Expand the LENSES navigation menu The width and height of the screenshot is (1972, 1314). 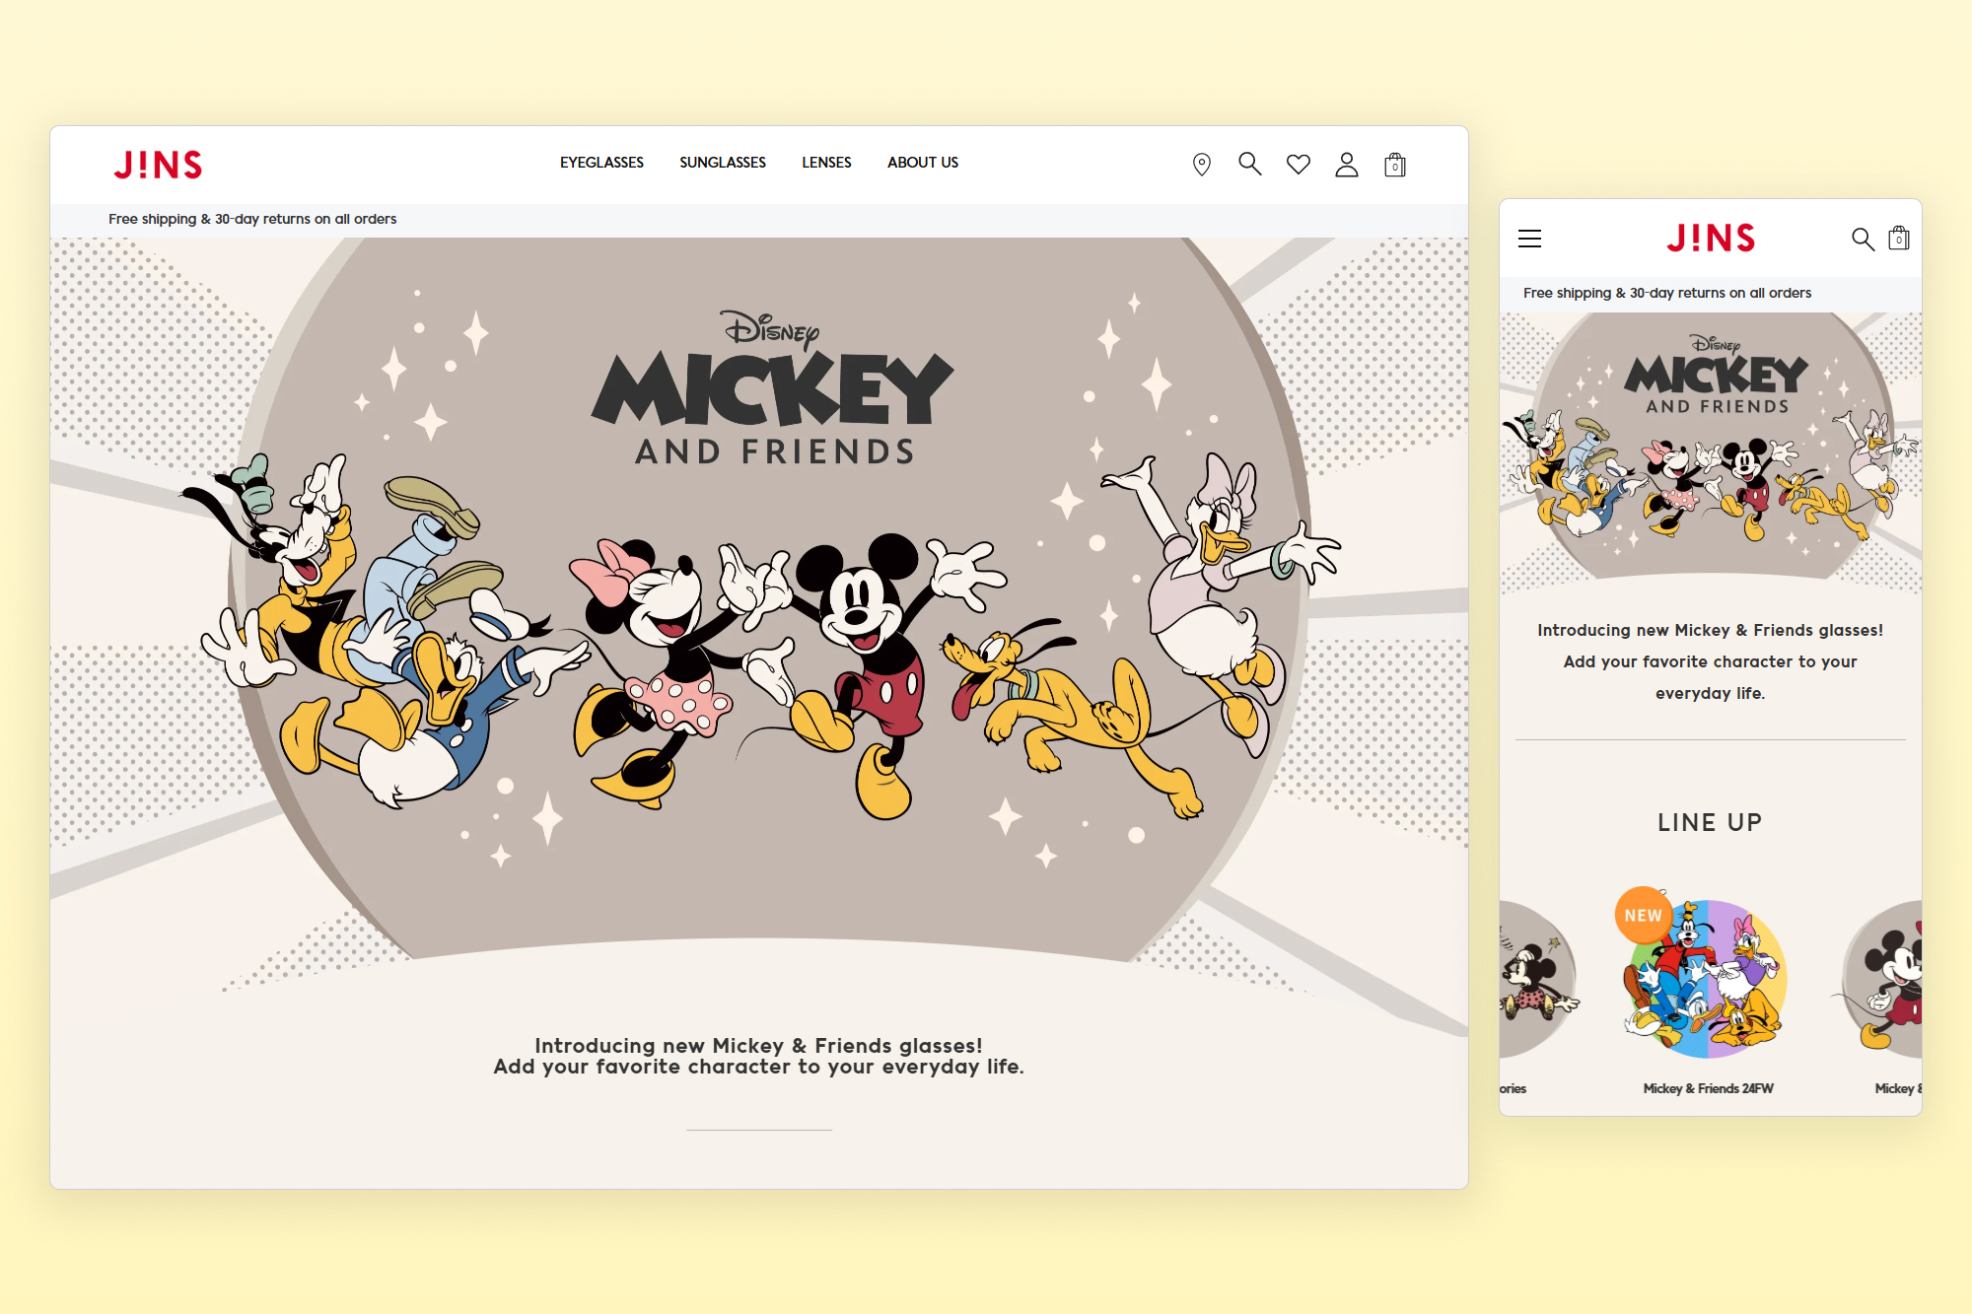[826, 163]
